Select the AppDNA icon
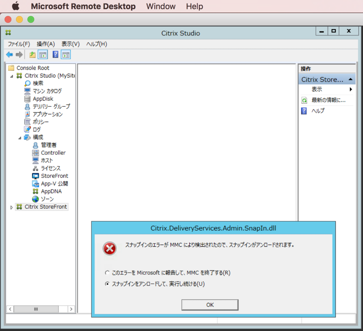The width and height of the screenshot is (363, 331). [35, 191]
